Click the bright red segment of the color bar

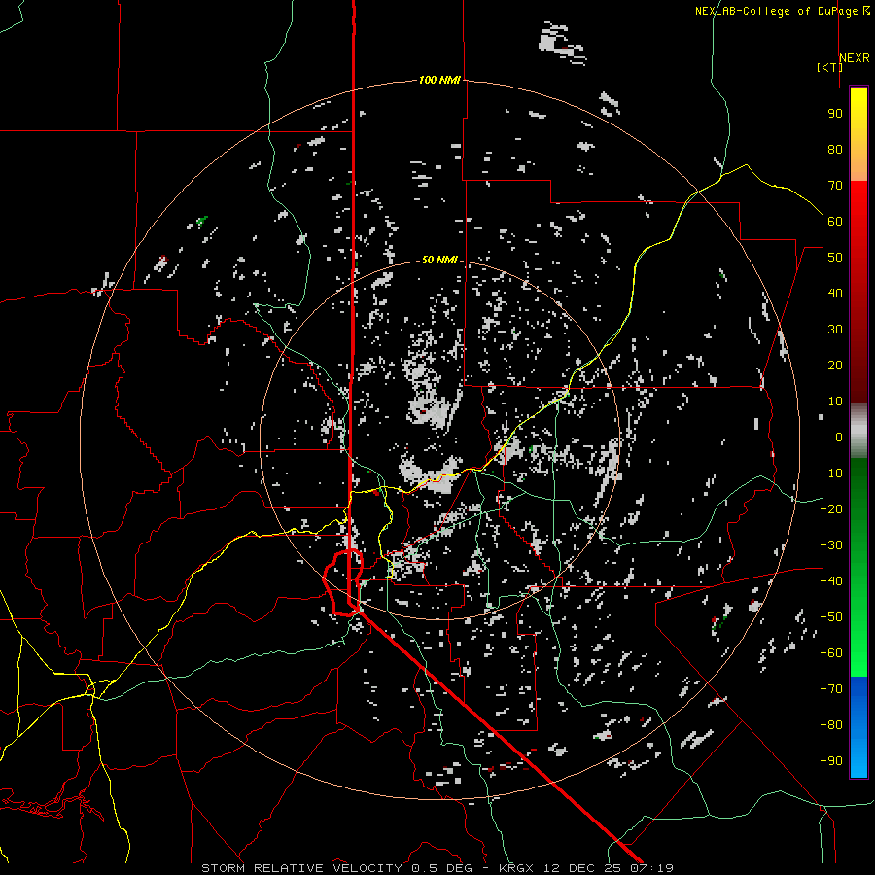click(x=858, y=201)
